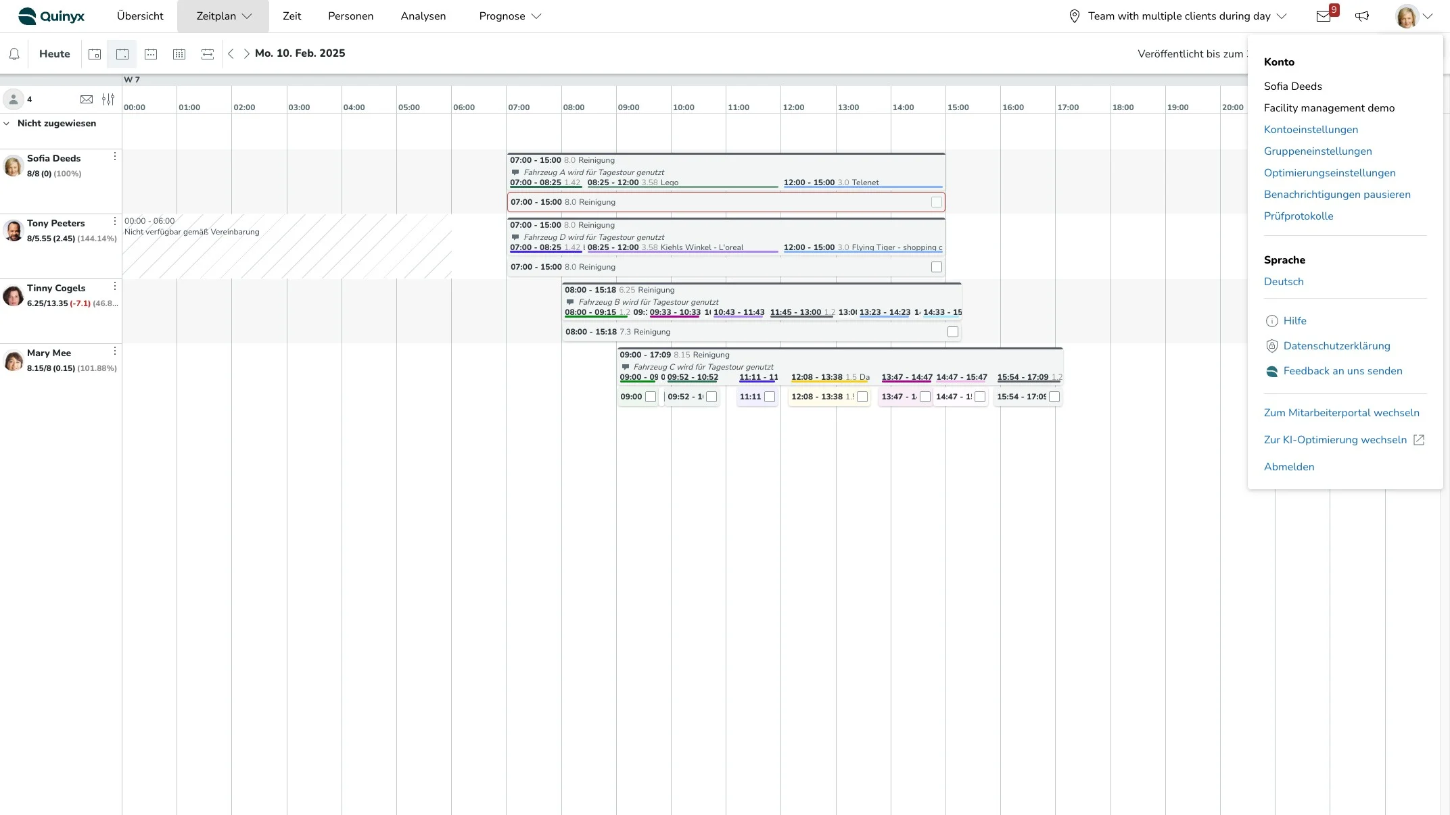Open Tony Peeters three-dot options menu
Screen dimensions: 1450x815
115,222
